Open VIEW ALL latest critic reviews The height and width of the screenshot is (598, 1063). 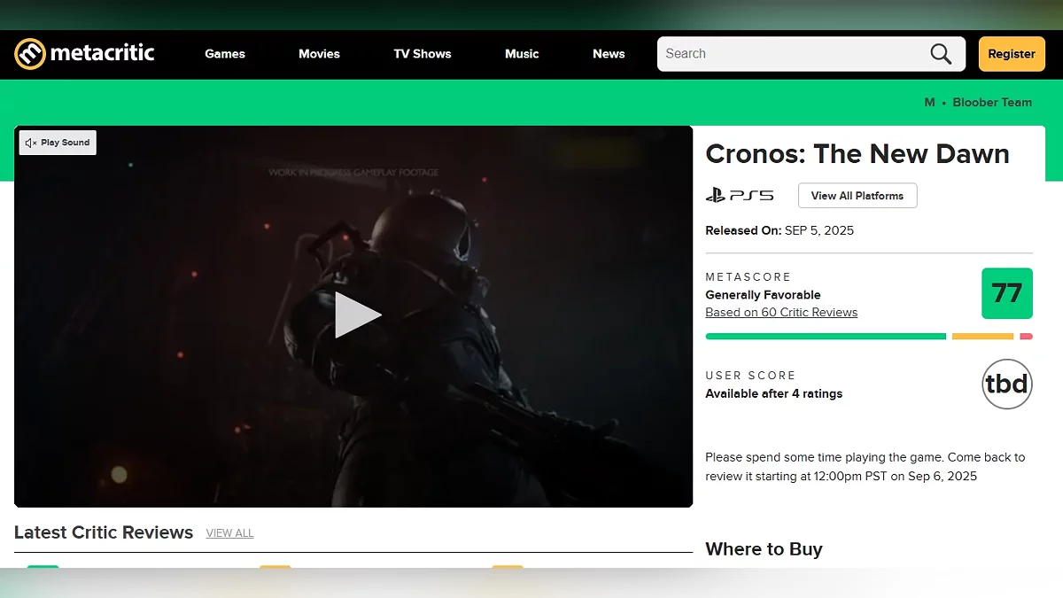click(x=229, y=533)
